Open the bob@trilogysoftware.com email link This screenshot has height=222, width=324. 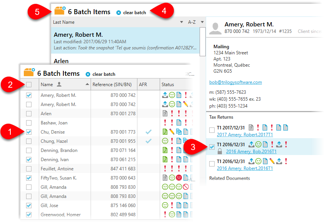coord(236,82)
